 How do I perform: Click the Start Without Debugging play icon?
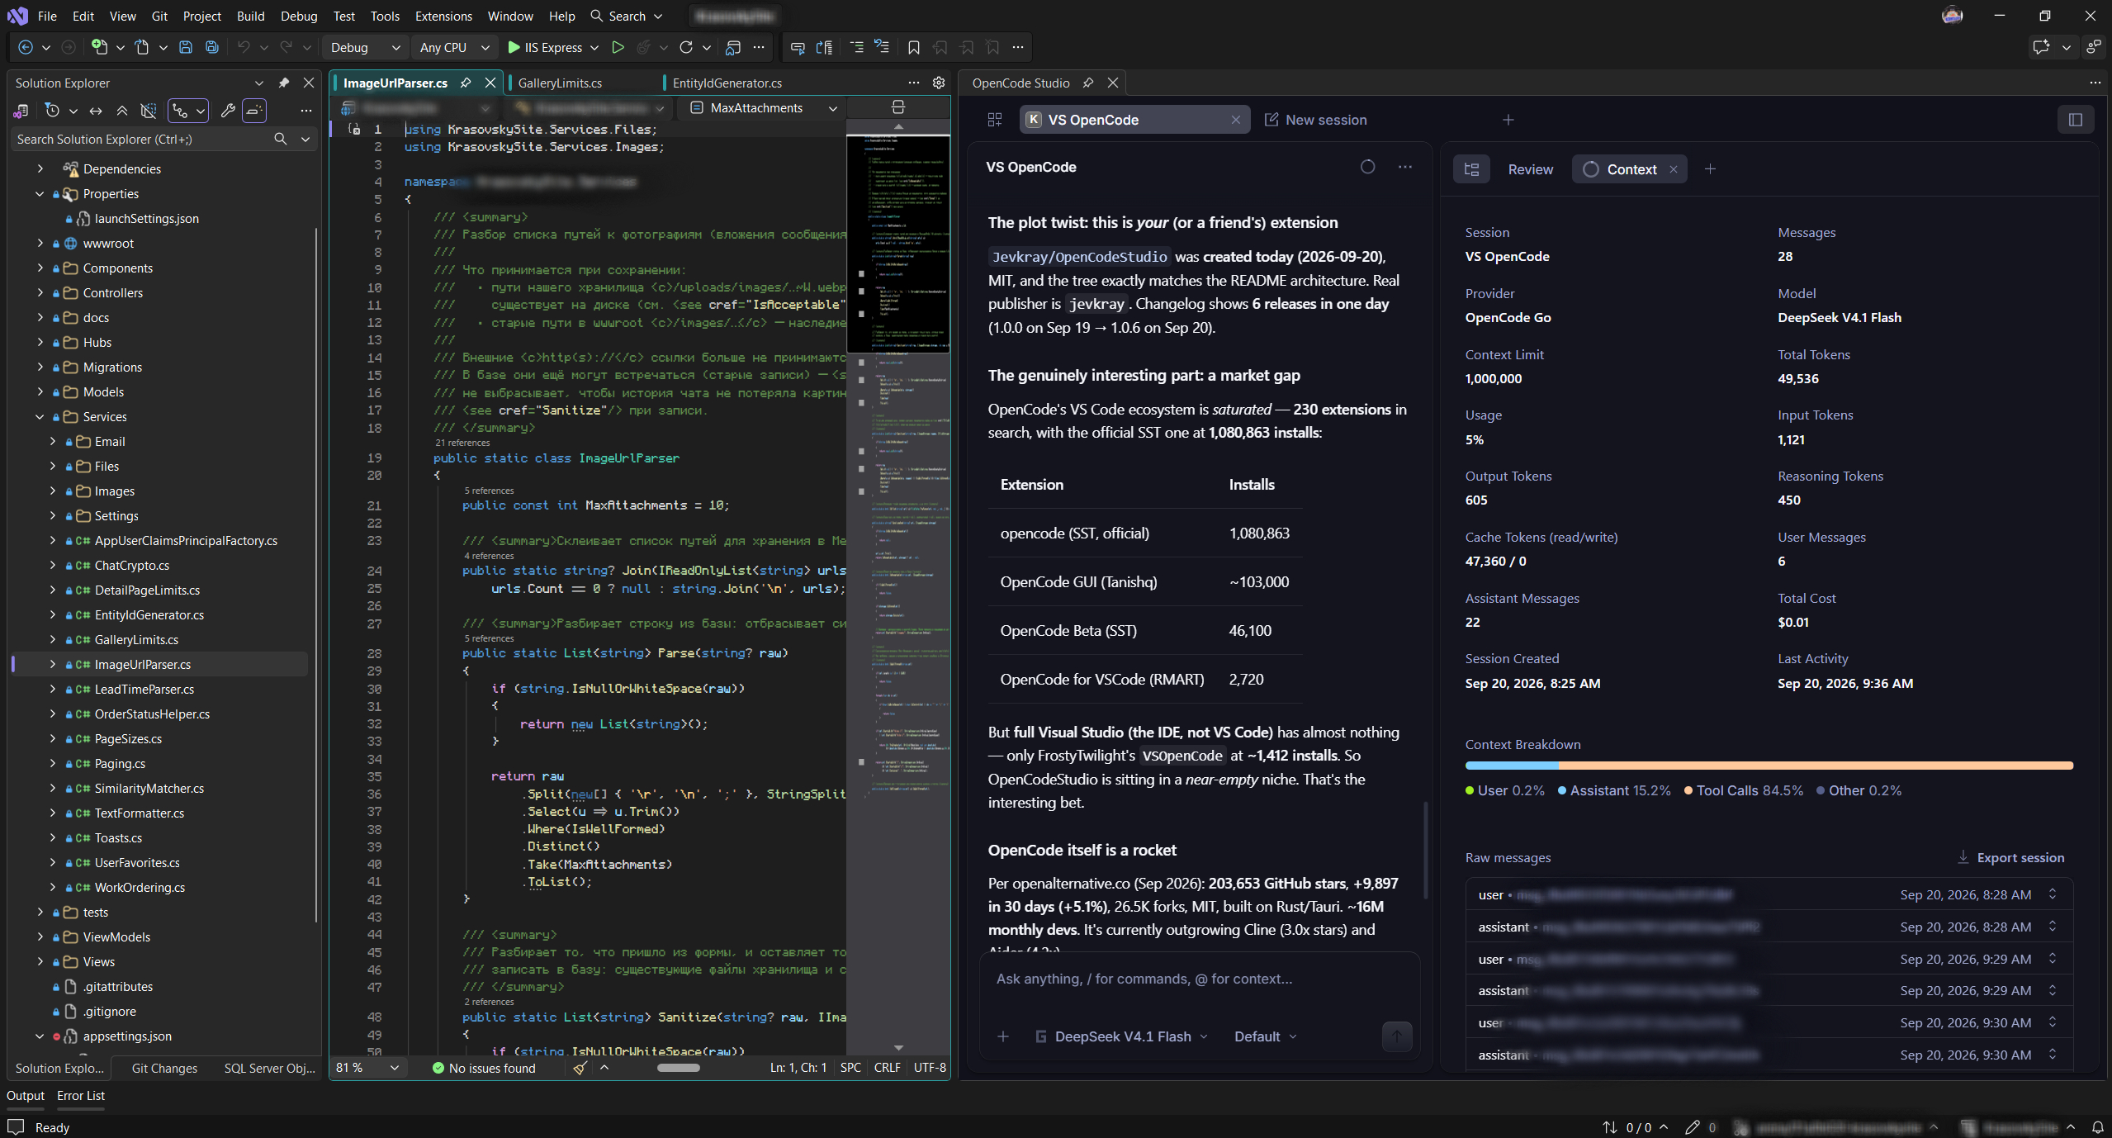(618, 47)
